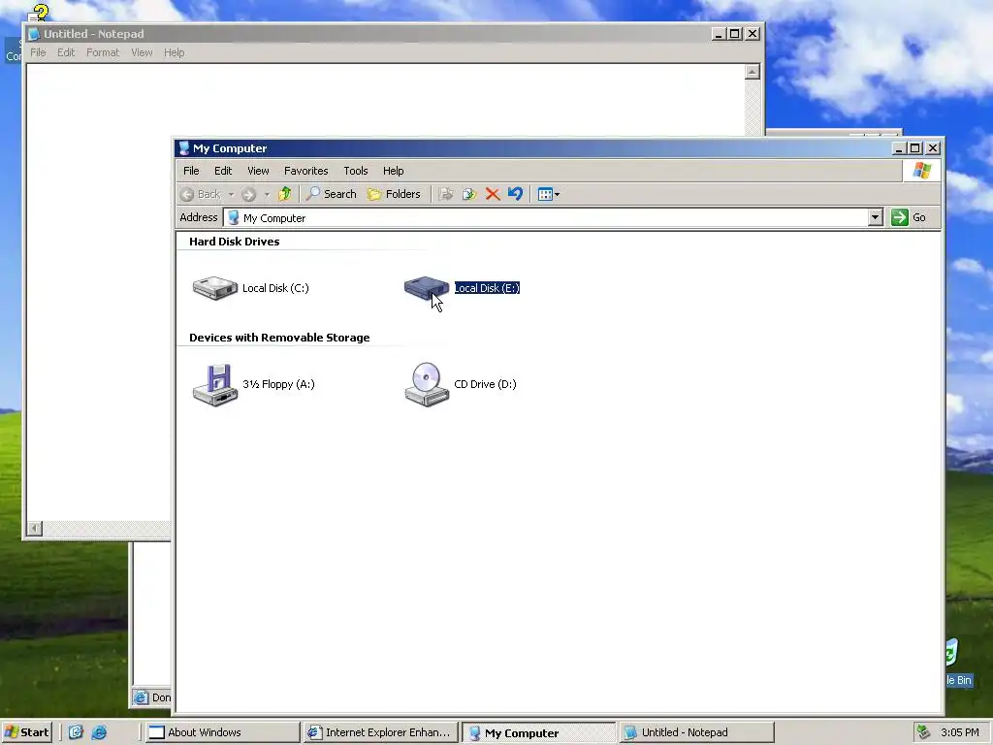Open the Forward history dropdown arrow
The height and width of the screenshot is (745, 993).
click(267, 194)
